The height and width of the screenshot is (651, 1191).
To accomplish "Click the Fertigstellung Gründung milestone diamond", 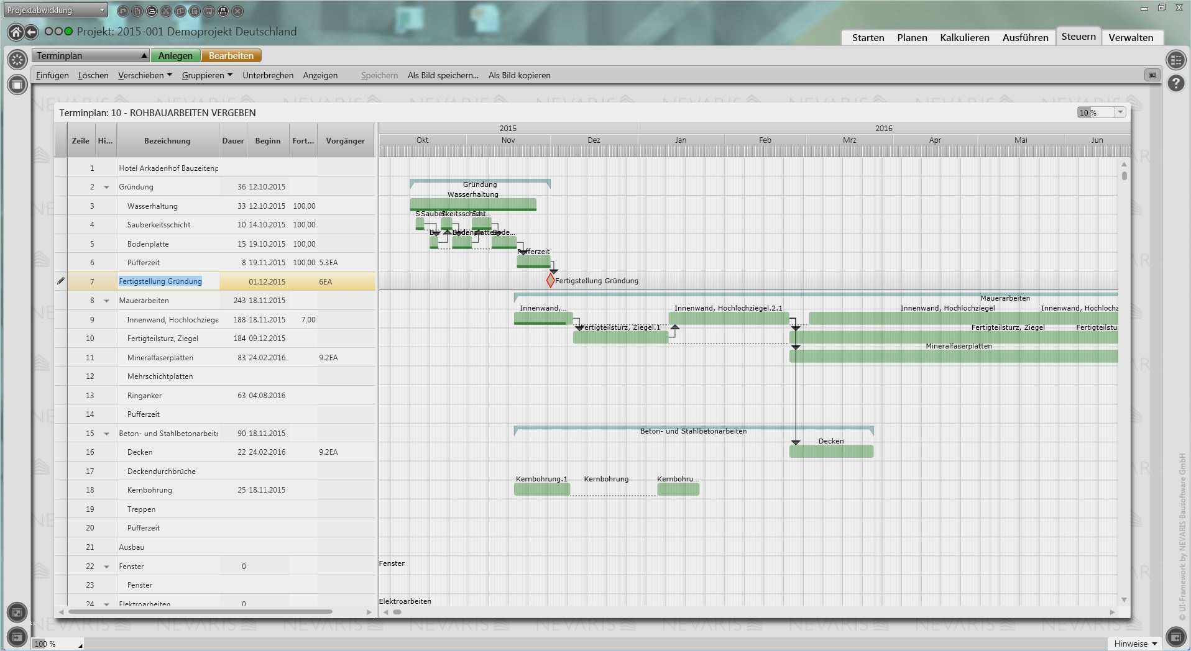I will click(550, 281).
